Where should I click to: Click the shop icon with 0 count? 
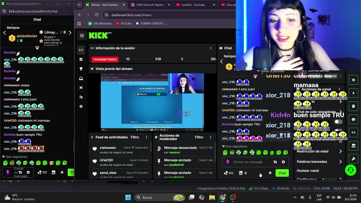click(243, 173)
